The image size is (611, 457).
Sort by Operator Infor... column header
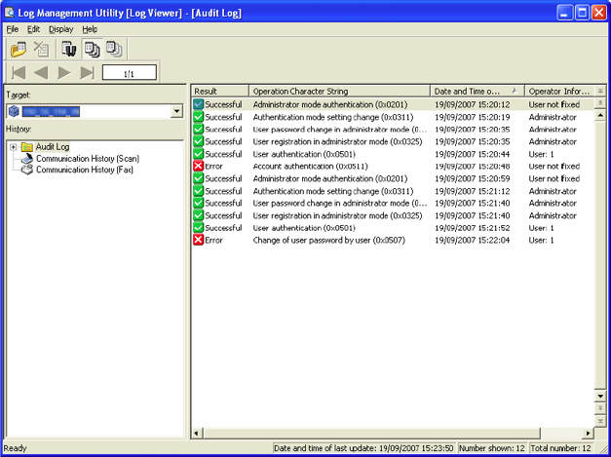(559, 92)
